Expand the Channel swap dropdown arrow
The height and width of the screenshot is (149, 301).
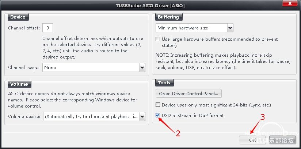point(142,68)
